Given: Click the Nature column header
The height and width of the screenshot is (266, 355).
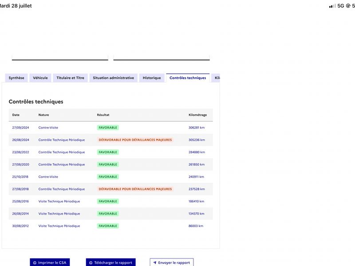Looking at the screenshot, I should click(43, 115).
